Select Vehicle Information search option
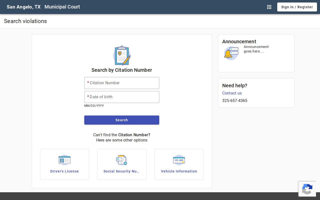 (x=179, y=164)
